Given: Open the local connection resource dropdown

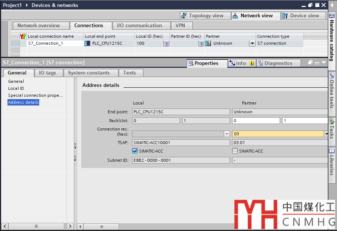Looking at the screenshot, I should [x=227, y=134].
